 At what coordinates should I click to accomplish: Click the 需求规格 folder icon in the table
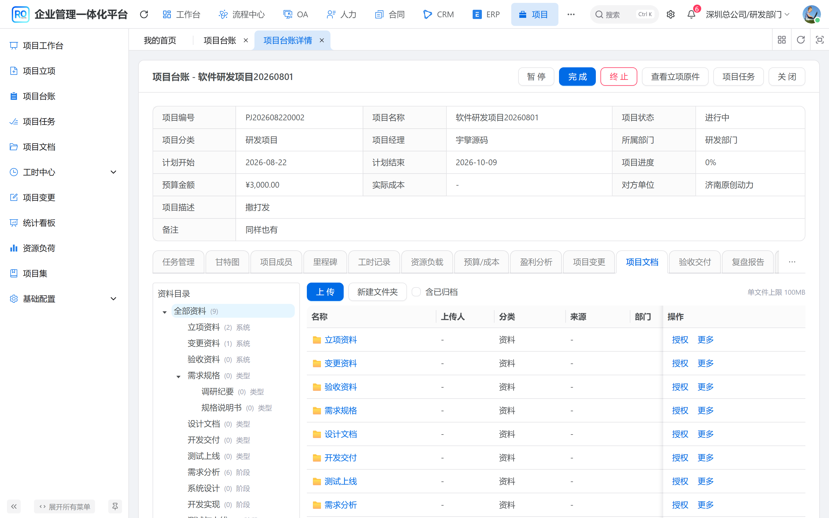coord(317,410)
